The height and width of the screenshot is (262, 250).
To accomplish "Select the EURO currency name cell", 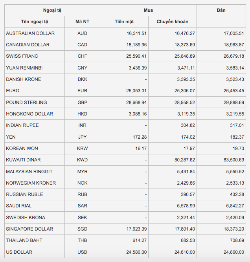I will [13, 91].
